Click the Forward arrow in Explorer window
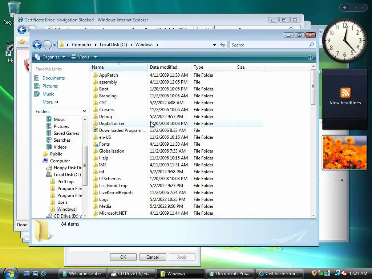Screen dimensions: 372x279 [x=47, y=45]
